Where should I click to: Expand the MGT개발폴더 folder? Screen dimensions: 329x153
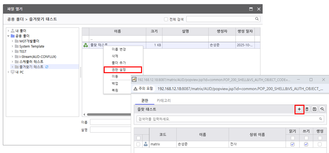[x=12, y=41]
